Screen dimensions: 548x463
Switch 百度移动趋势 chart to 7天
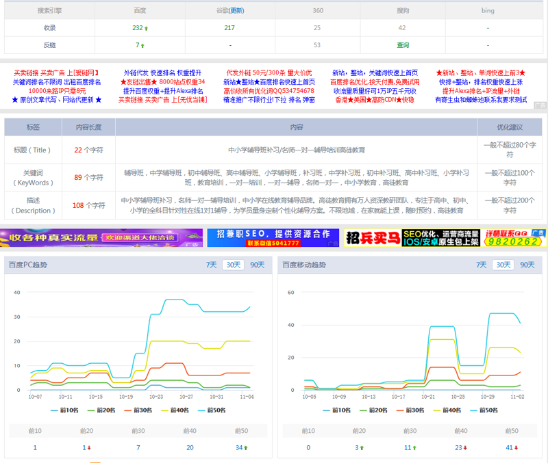pos(482,265)
